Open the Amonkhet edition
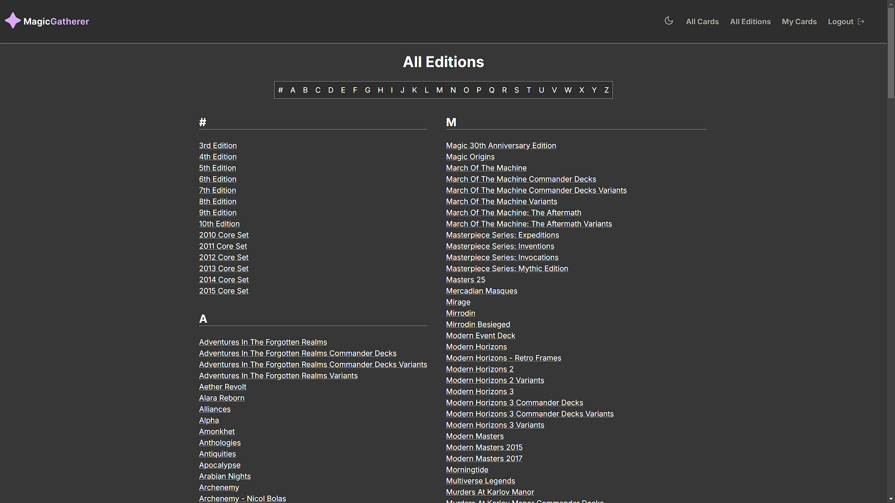The image size is (895, 503). point(217,432)
